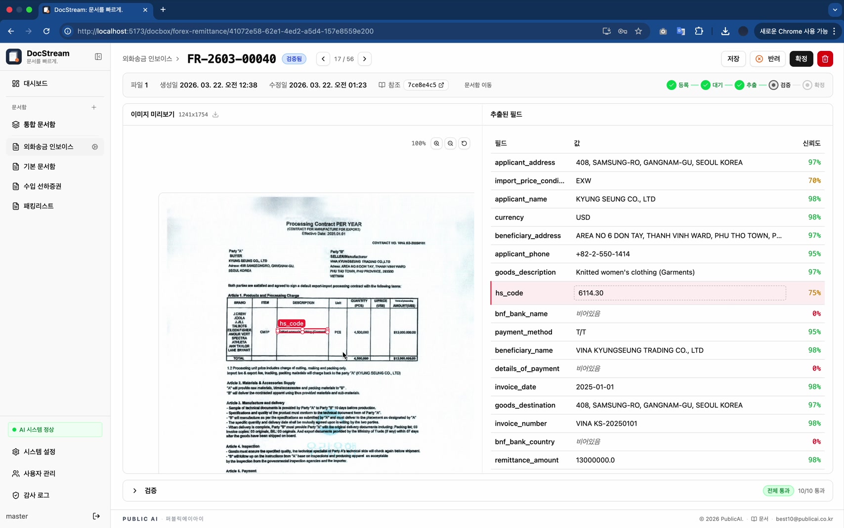
Task: Click the logout icon next to master
Action: 96,516
